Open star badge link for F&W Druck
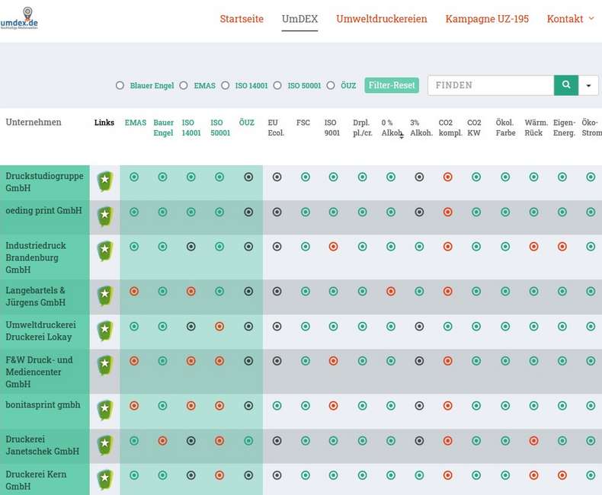Viewport: 602px width, 495px height. [105, 366]
